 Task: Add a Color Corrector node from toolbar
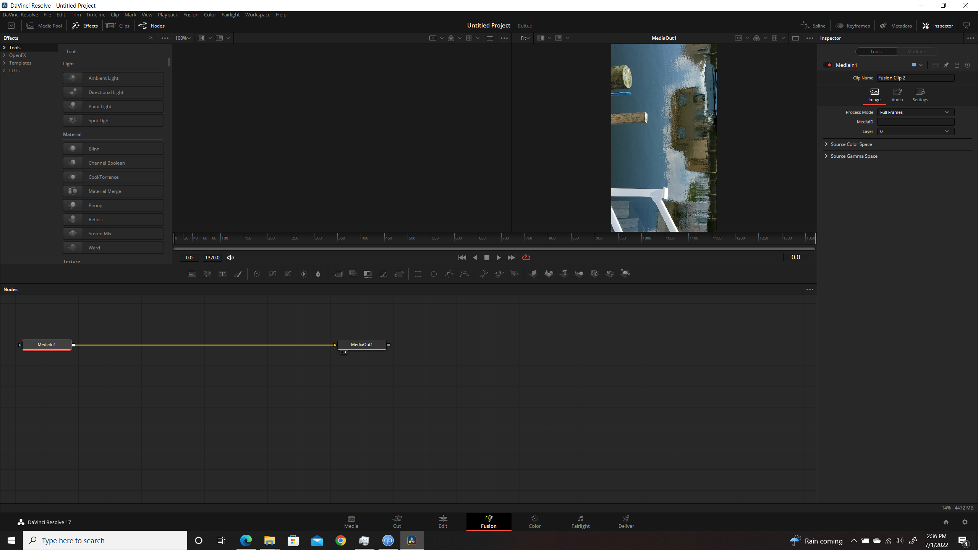coord(257,274)
